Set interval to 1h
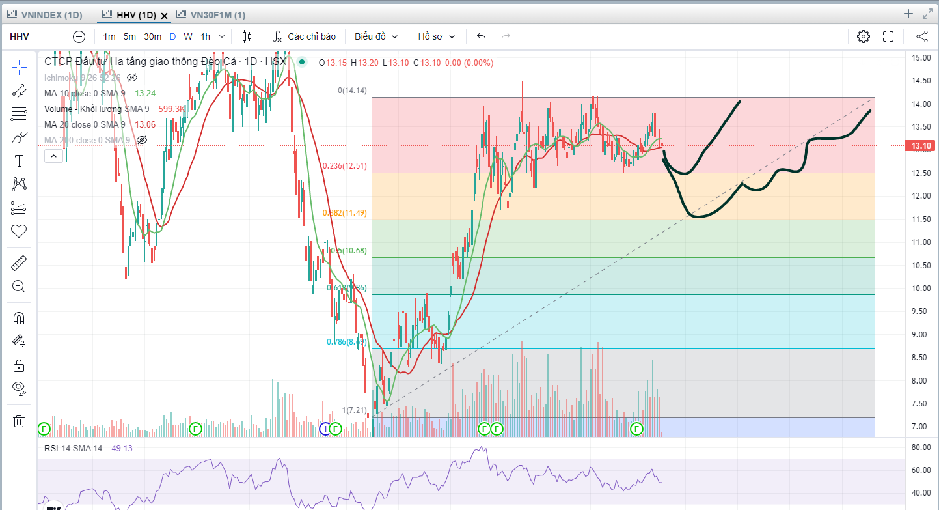939x510 pixels. coord(206,36)
